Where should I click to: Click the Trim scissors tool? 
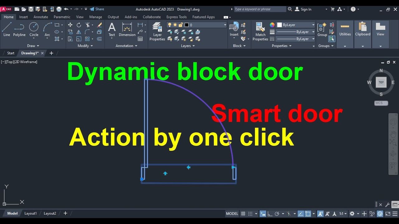88,25
